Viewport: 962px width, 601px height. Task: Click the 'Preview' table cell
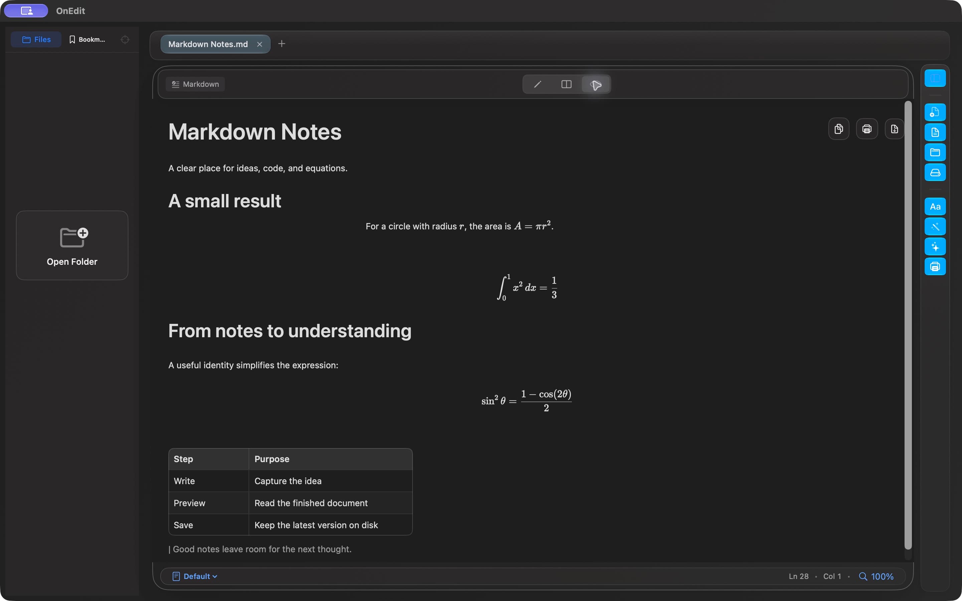tap(209, 503)
